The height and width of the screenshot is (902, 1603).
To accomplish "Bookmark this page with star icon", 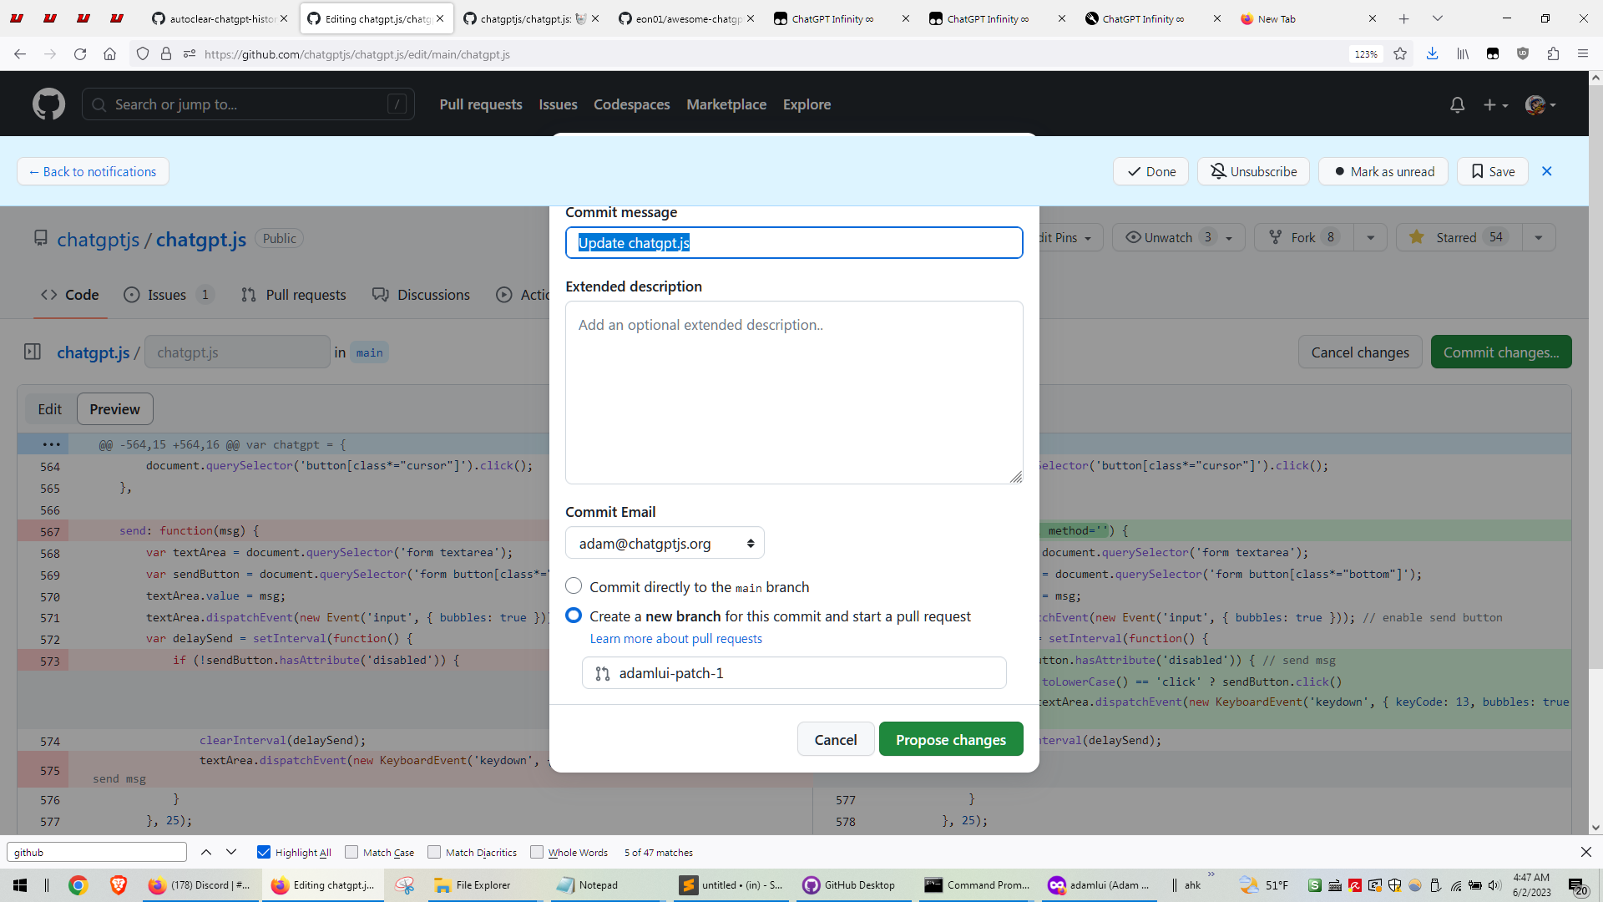I will (x=1400, y=54).
